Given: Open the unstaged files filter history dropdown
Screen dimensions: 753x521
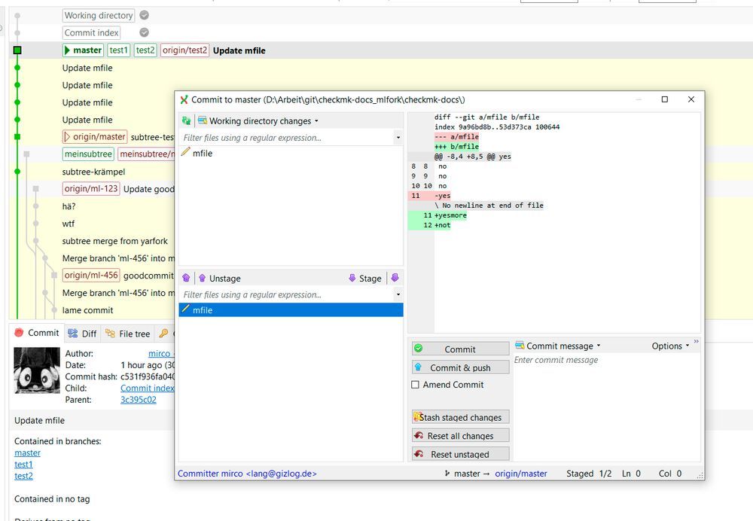Looking at the screenshot, I should (398, 138).
